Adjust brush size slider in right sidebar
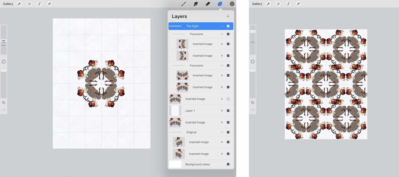 pyautogui.click(x=252, y=40)
